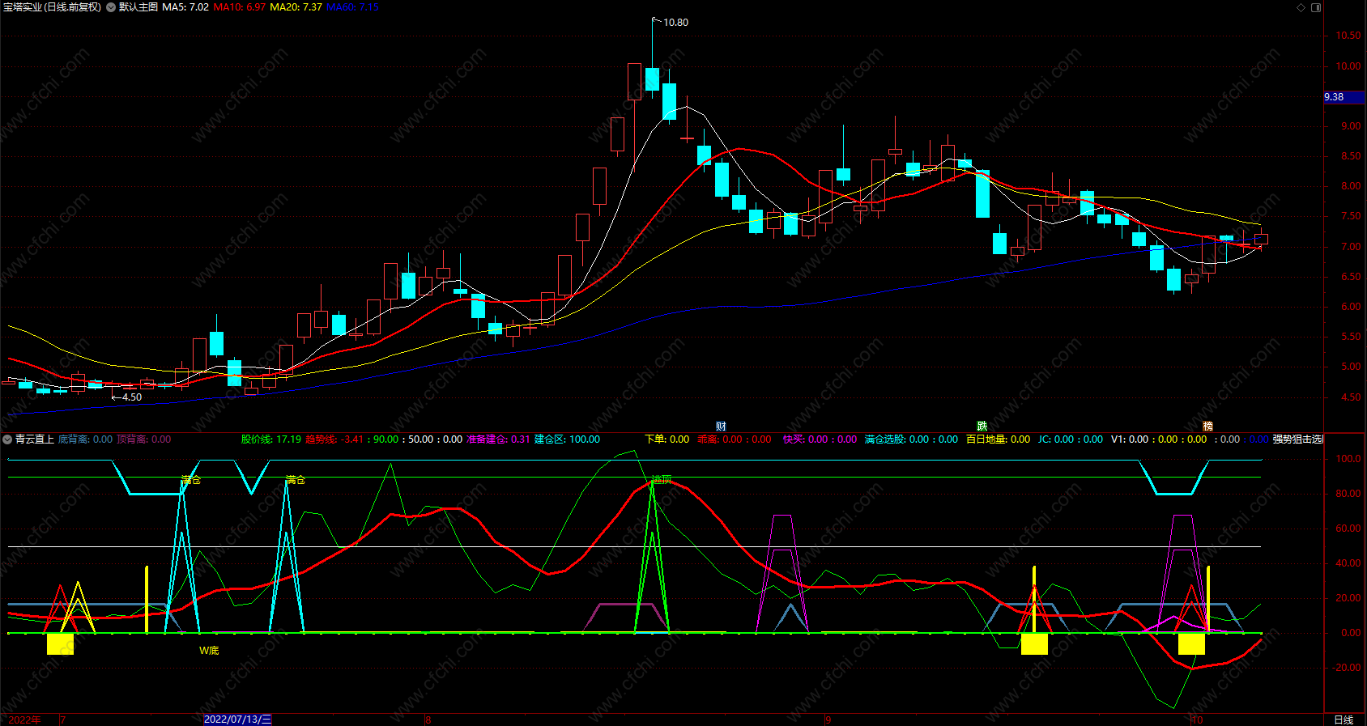Click the green 跌 event marker
1367x726 pixels.
tap(982, 427)
